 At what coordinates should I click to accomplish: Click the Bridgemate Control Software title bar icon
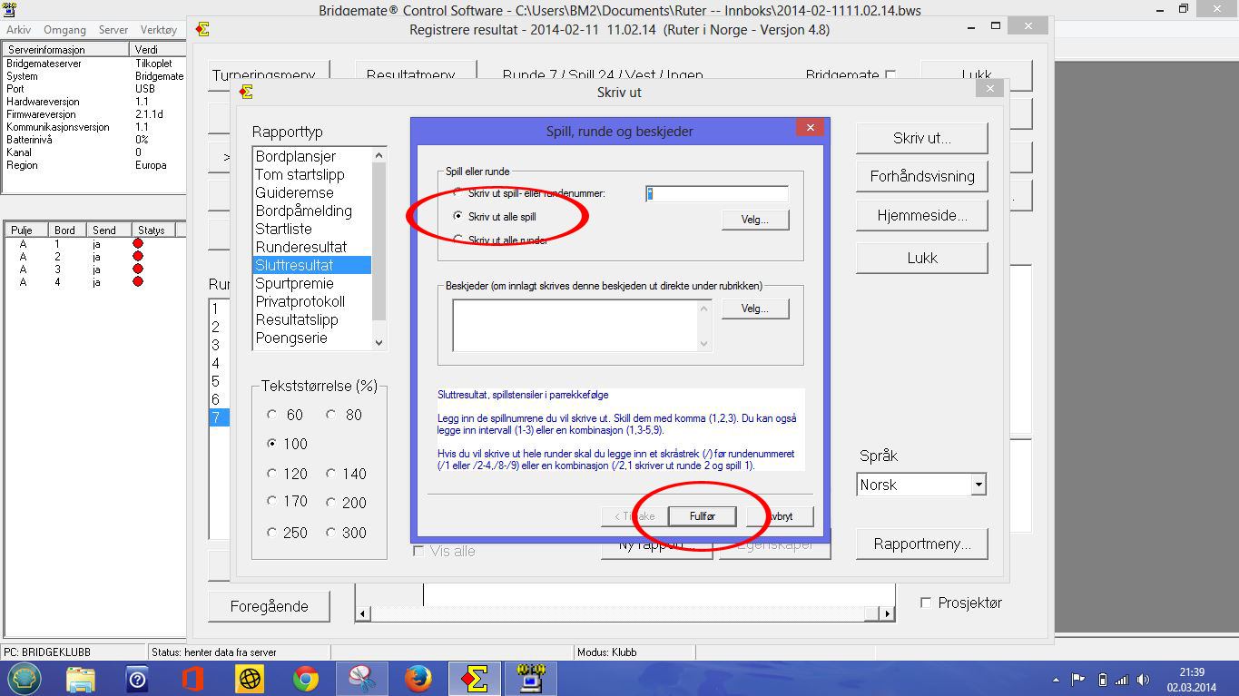(9, 10)
